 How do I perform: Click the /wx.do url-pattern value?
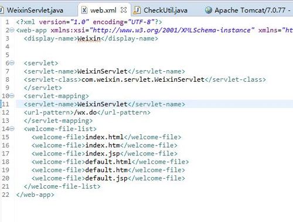point(86,112)
